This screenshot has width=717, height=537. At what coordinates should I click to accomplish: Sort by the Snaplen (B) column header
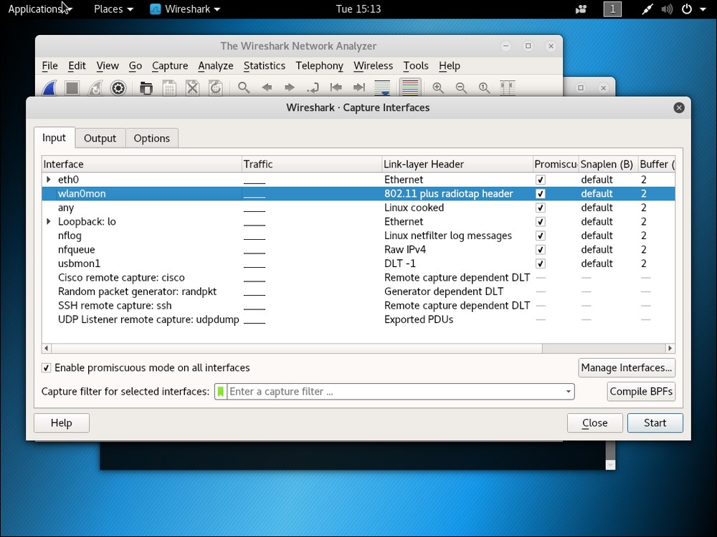point(608,164)
